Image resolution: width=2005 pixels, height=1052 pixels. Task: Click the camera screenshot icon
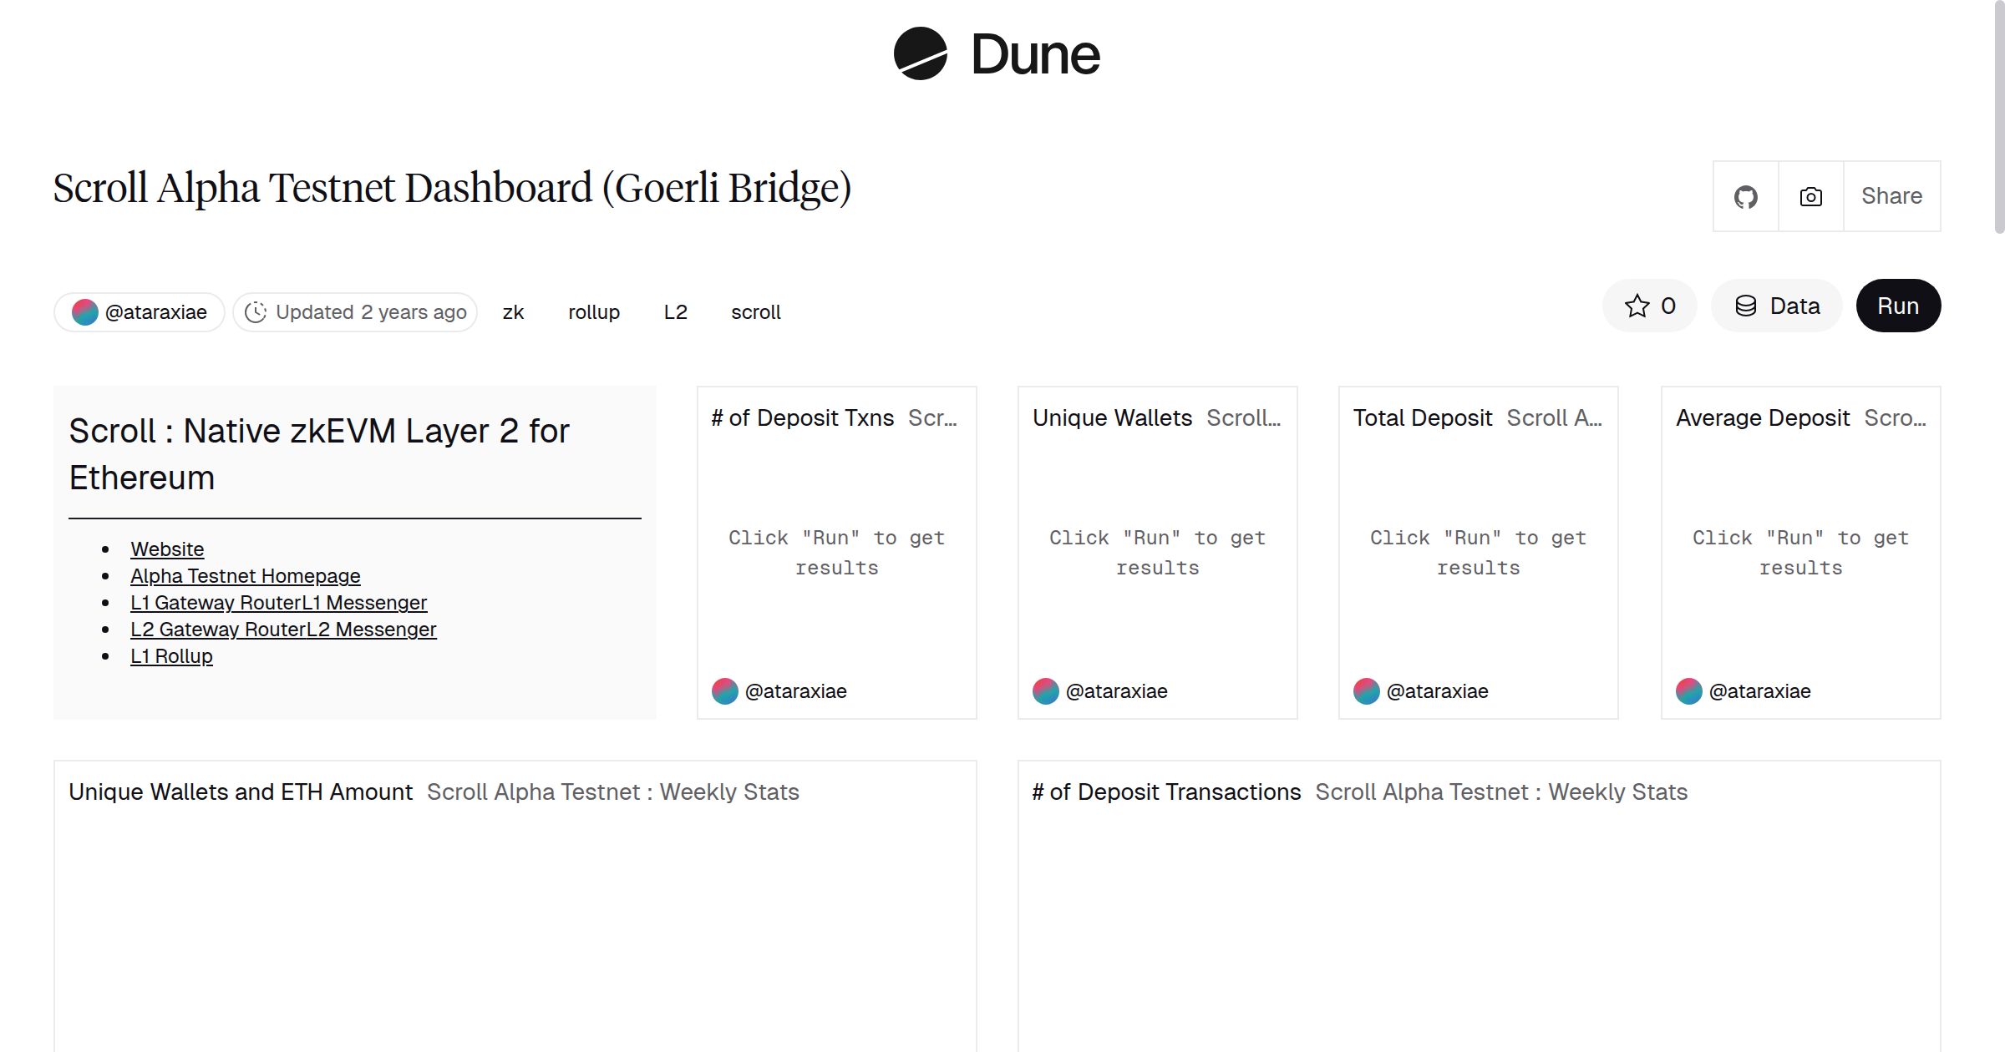pos(1810,196)
